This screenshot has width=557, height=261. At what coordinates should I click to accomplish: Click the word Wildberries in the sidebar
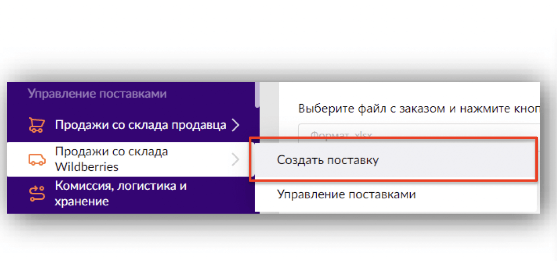(86, 167)
